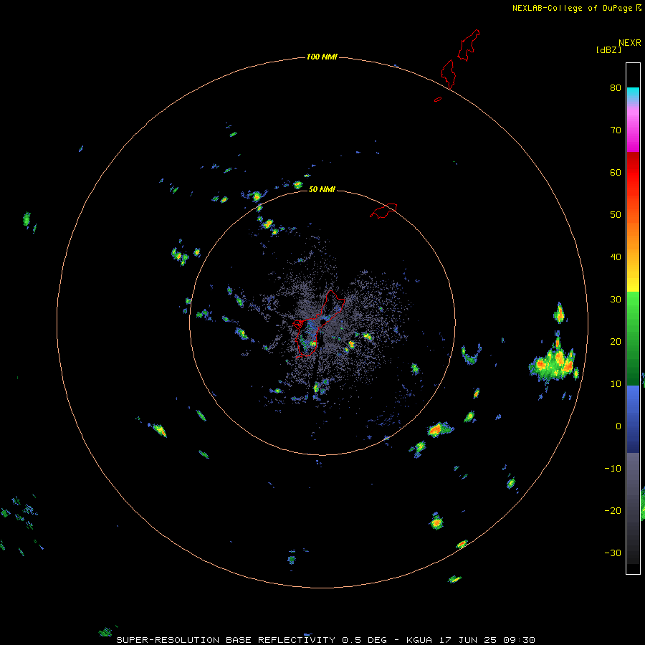Select the 70 value on the dBZ scale
The height and width of the screenshot is (645, 645).
coord(616,130)
